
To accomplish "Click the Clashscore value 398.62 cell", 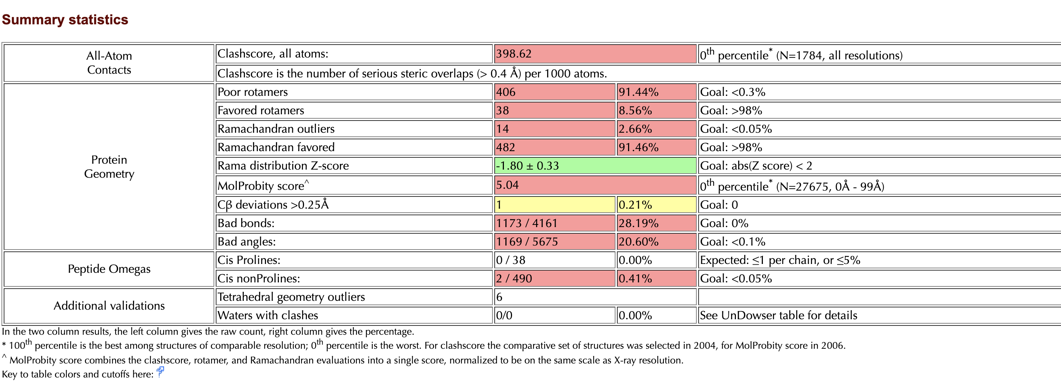I will tap(595, 54).
